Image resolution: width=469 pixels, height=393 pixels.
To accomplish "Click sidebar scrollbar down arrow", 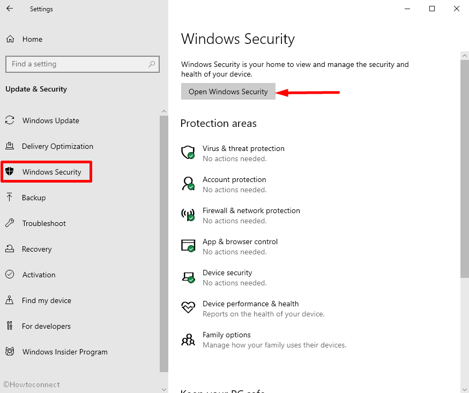I will coord(164,389).
